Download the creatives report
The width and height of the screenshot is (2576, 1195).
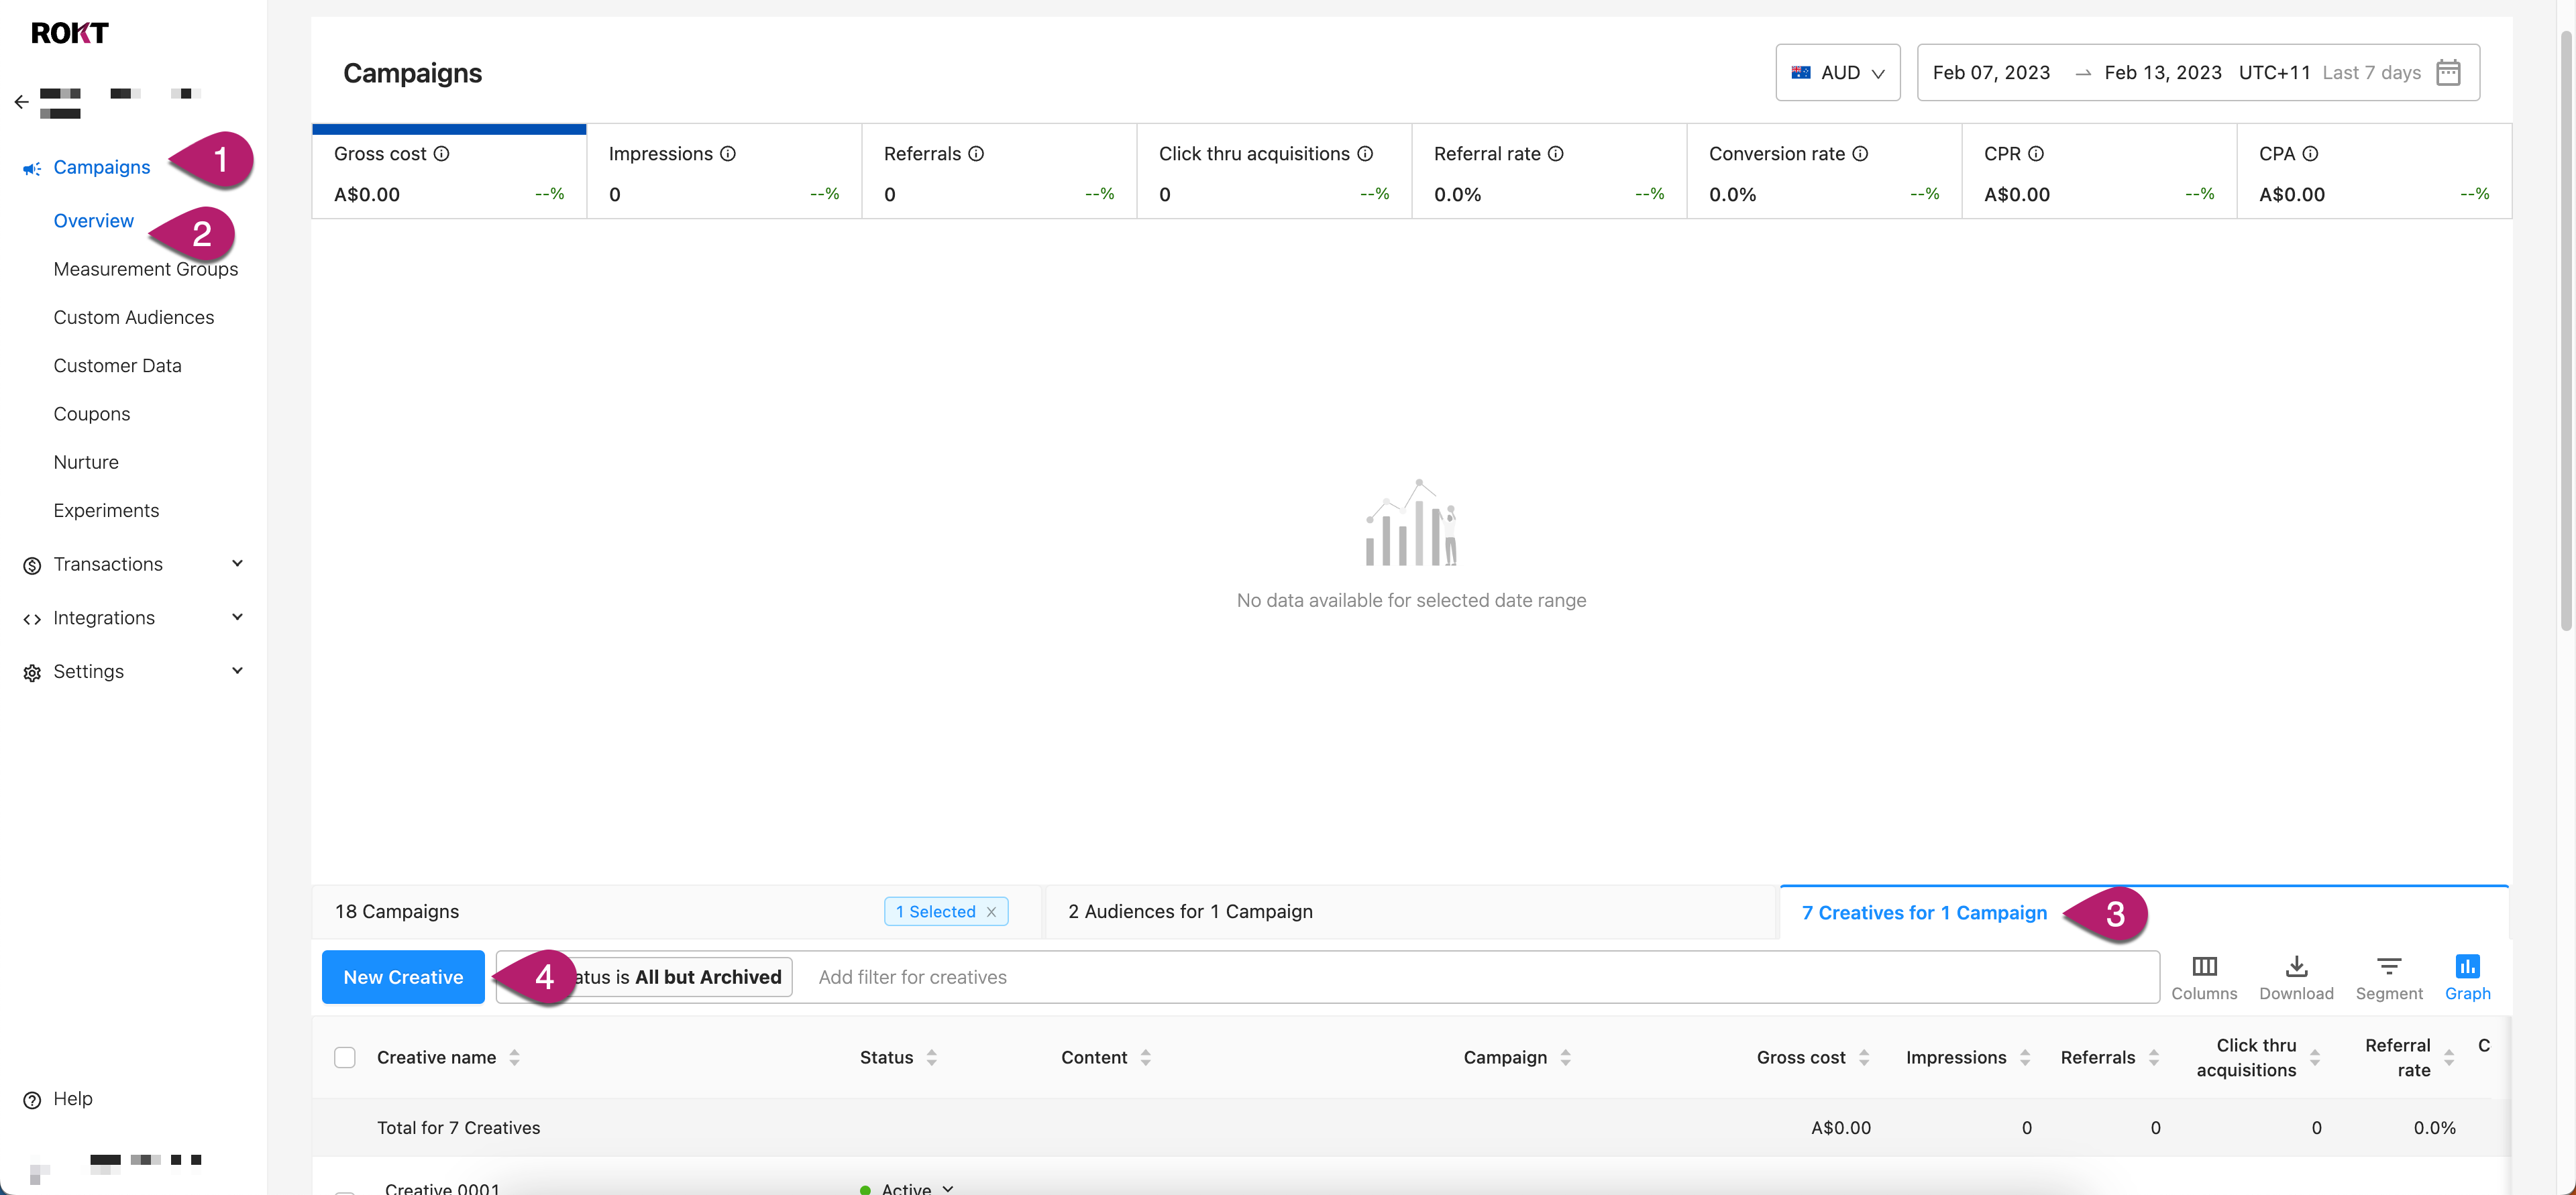click(x=2296, y=977)
